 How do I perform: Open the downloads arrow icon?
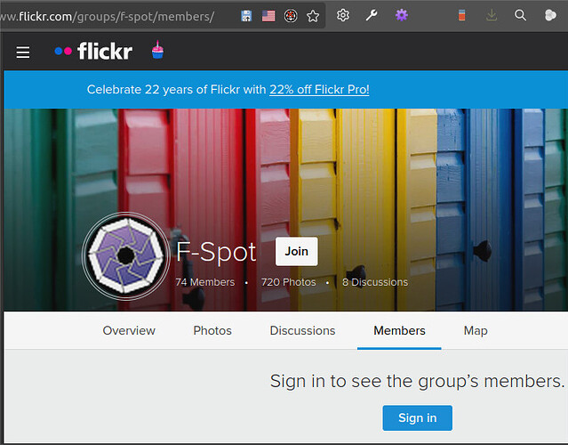[492, 15]
